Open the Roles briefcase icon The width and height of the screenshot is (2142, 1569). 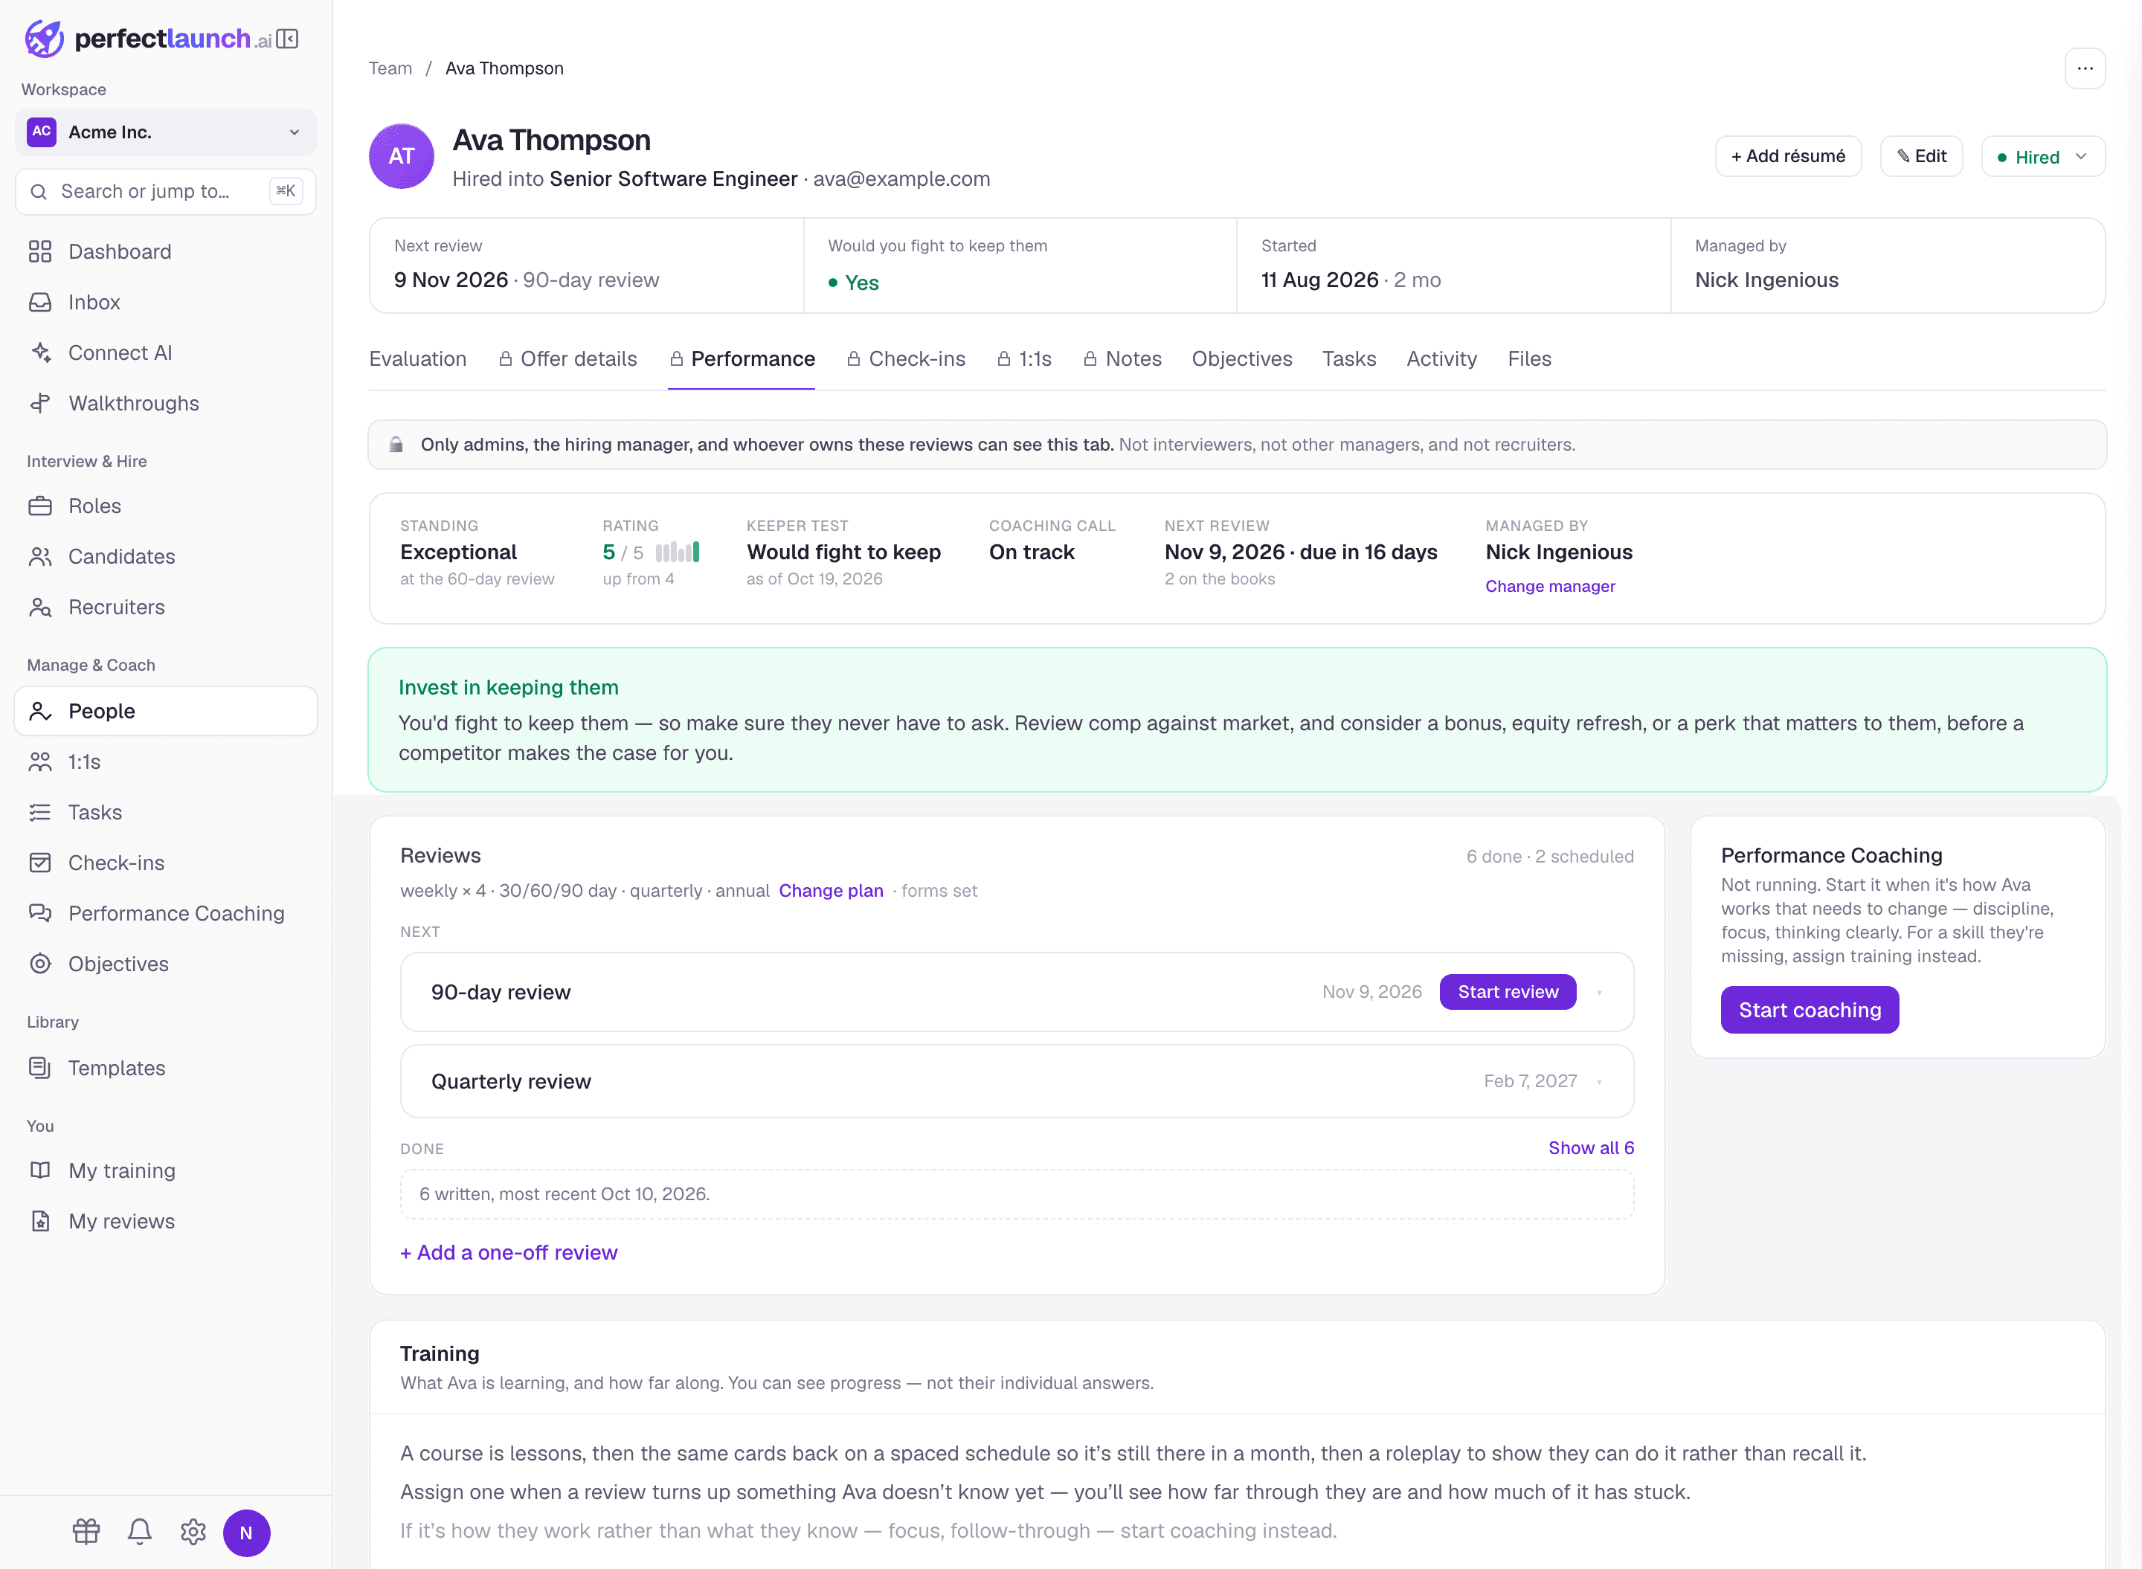point(40,506)
